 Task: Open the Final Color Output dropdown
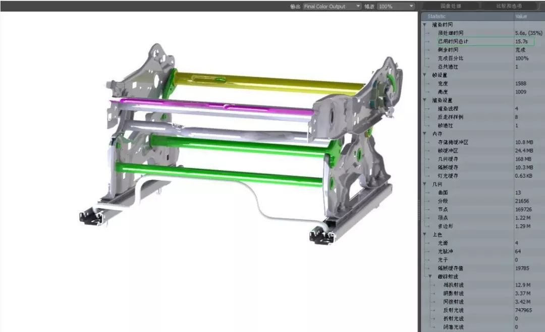(332, 7)
